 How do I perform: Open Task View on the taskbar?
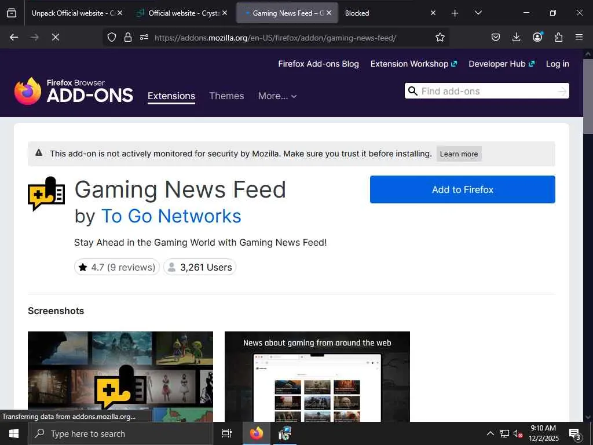[226, 433]
